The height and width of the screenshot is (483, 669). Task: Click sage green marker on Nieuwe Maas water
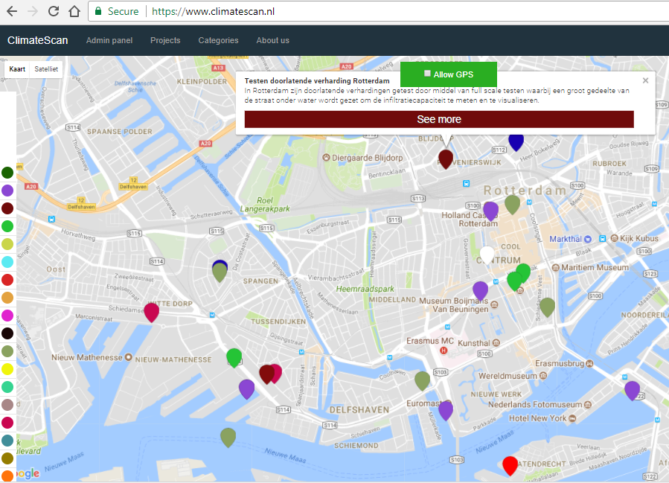(x=228, y=438)
